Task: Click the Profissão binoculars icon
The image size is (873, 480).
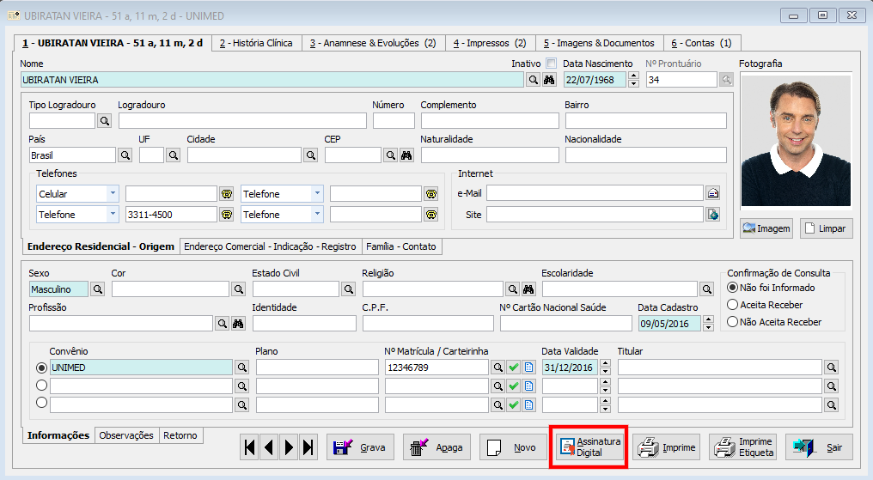Action: point(238,324)
